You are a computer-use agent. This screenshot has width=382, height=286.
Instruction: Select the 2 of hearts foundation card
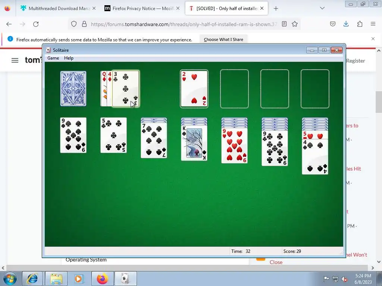click(x=194, y=89)
